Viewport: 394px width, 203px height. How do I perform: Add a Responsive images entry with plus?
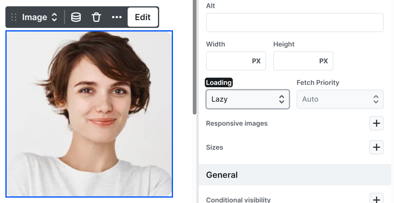click(x=376, y=123)
